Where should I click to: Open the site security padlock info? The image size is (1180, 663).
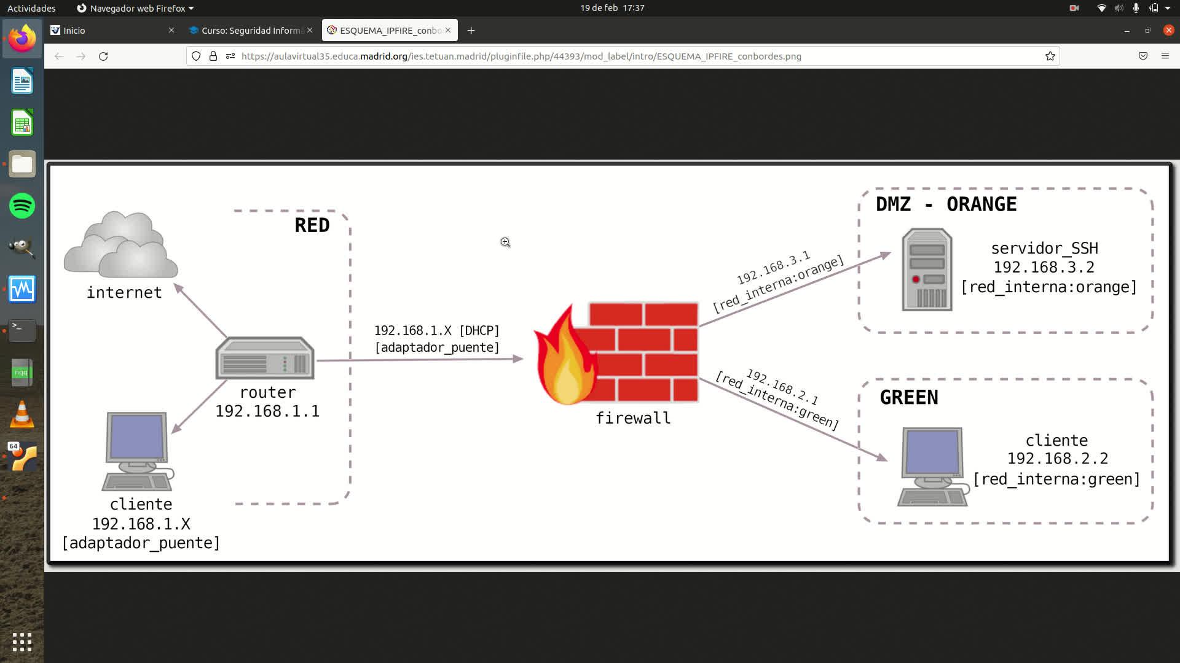tap(213, 56)
